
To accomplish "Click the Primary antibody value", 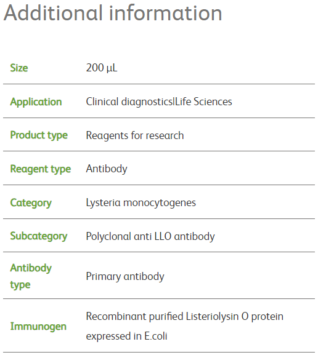I will pos(125,276).
